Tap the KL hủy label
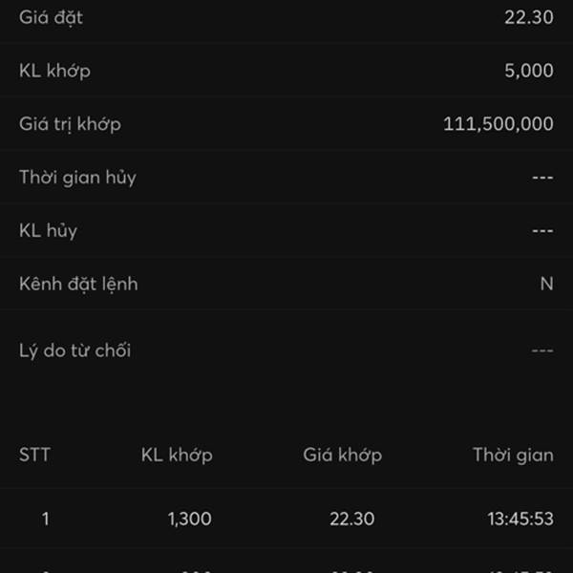573x573 pixels. tap(48, 231)
